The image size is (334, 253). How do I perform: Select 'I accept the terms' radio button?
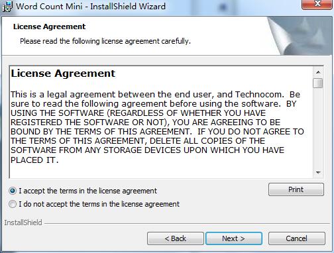click(13, 191)
